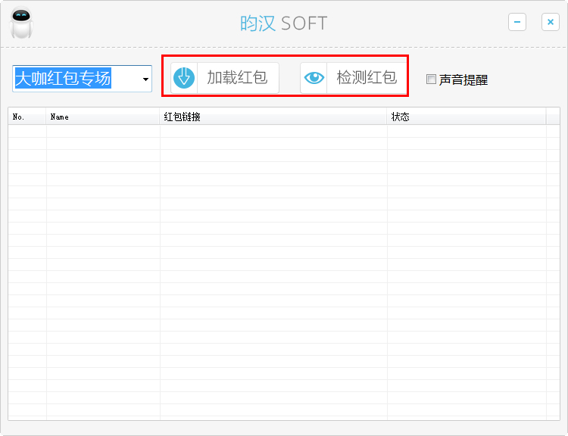Click the 声音提醒 label text
Viewport: 568px width, 436px height.
tap(463, 79)
